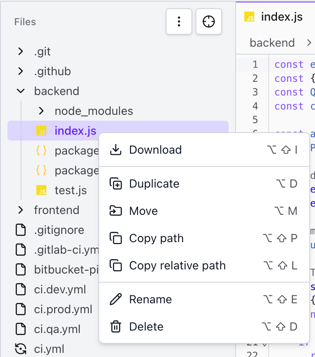315x357 pixels.
Task: Expand the .git folder
Action: tap(20, 51)
